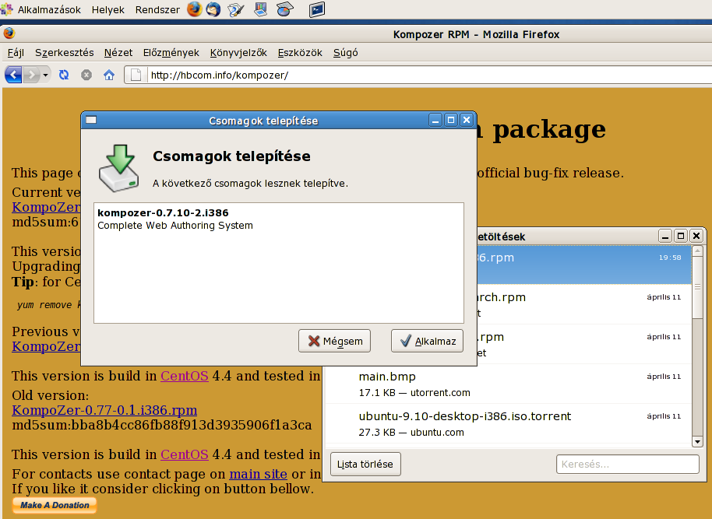This screenshot has width=712, height=519.
Task: Open the Könyvjelzők menu
Action: pyautogui.click(x=238, y=53)
